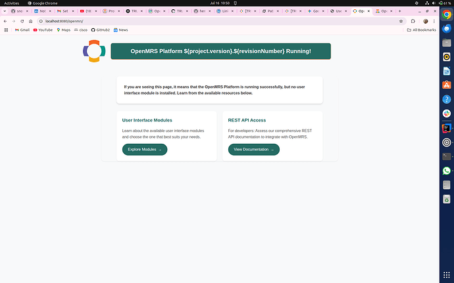This screenshot has width=454, height=283.
Task: Open the Gmail bookmark
Action: (22, 30)
